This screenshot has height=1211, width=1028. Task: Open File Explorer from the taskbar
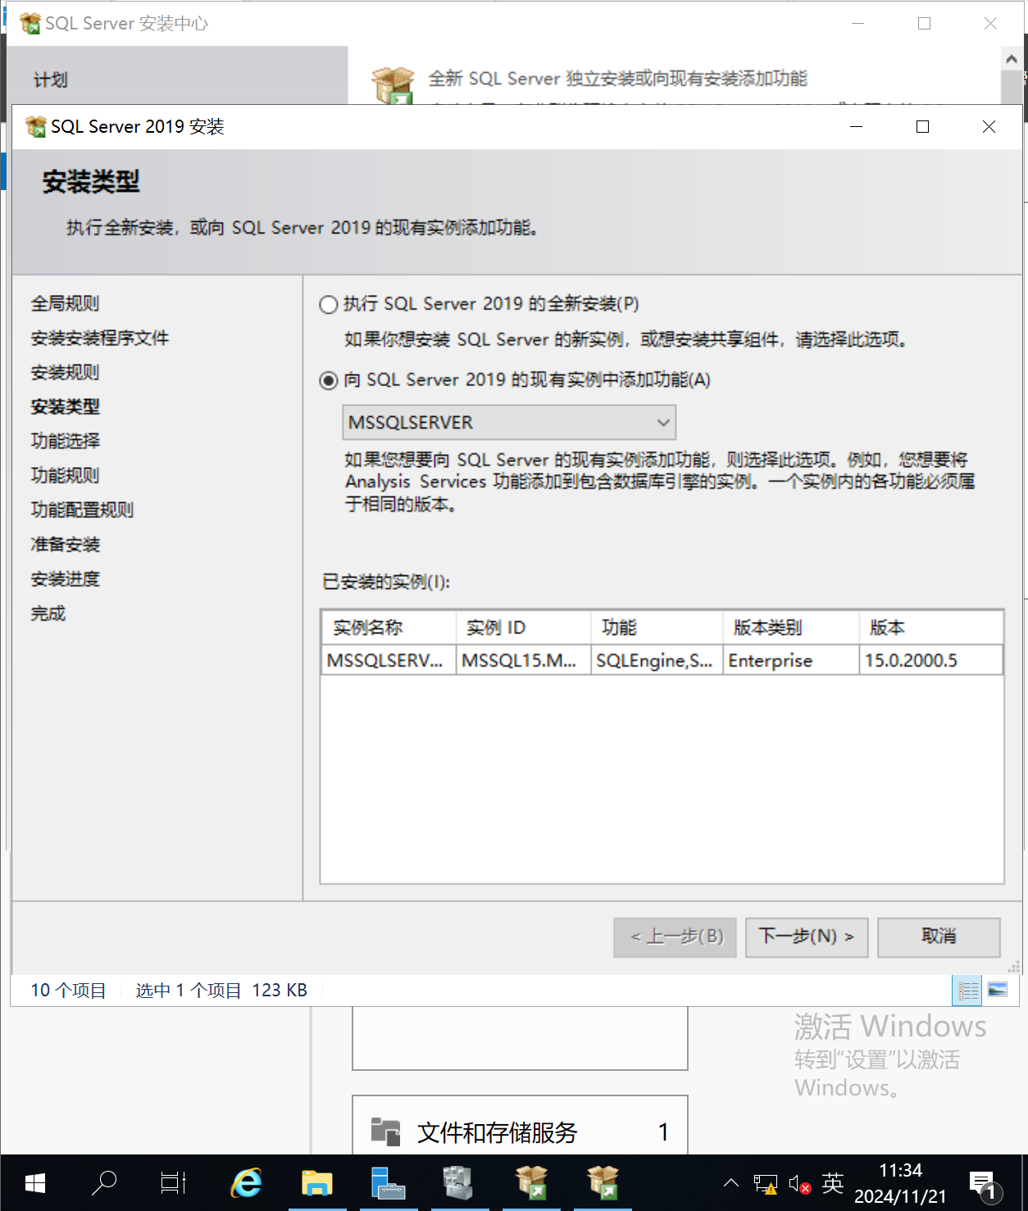click(x=316, y=1183)
